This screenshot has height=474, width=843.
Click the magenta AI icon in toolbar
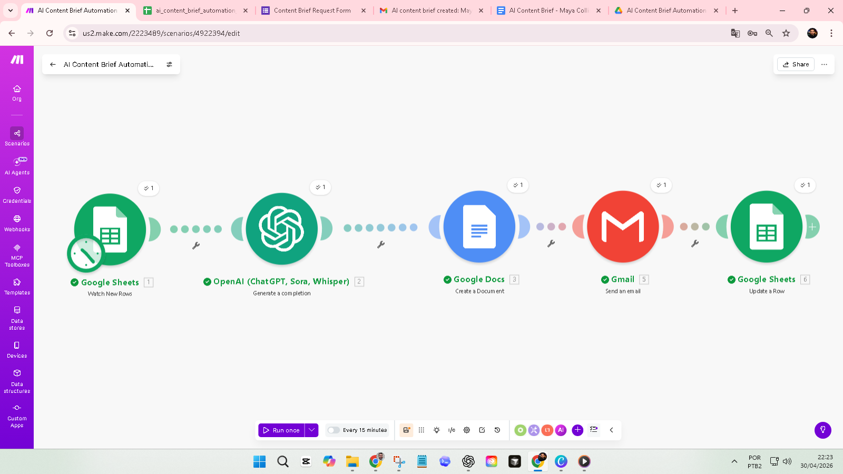561,430
